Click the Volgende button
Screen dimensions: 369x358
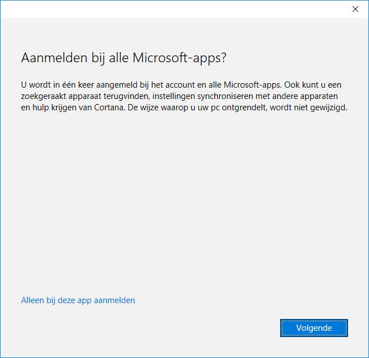pos(314,327)
